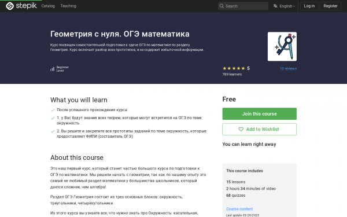The image size is (347, 217).
Task: Focus the Search input field
Action: pyautogui.click(x=243, y=6)
